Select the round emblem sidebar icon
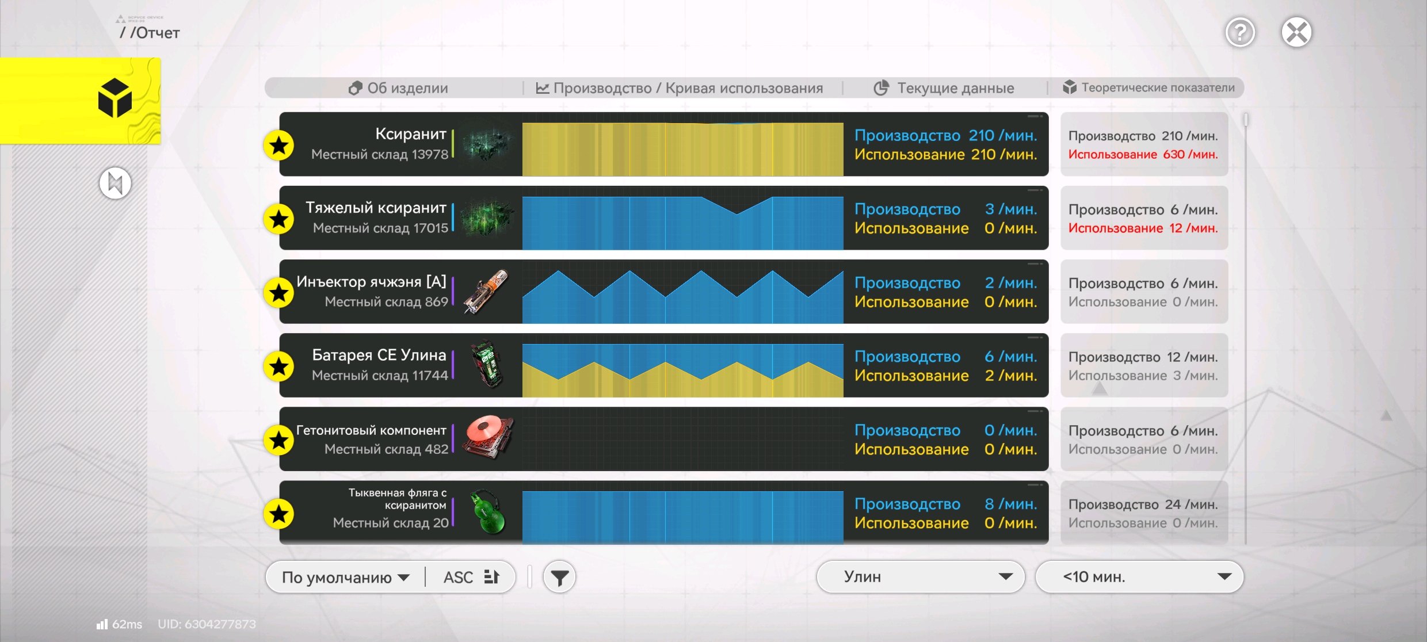 pyautogui.click(x=115, y=184)
